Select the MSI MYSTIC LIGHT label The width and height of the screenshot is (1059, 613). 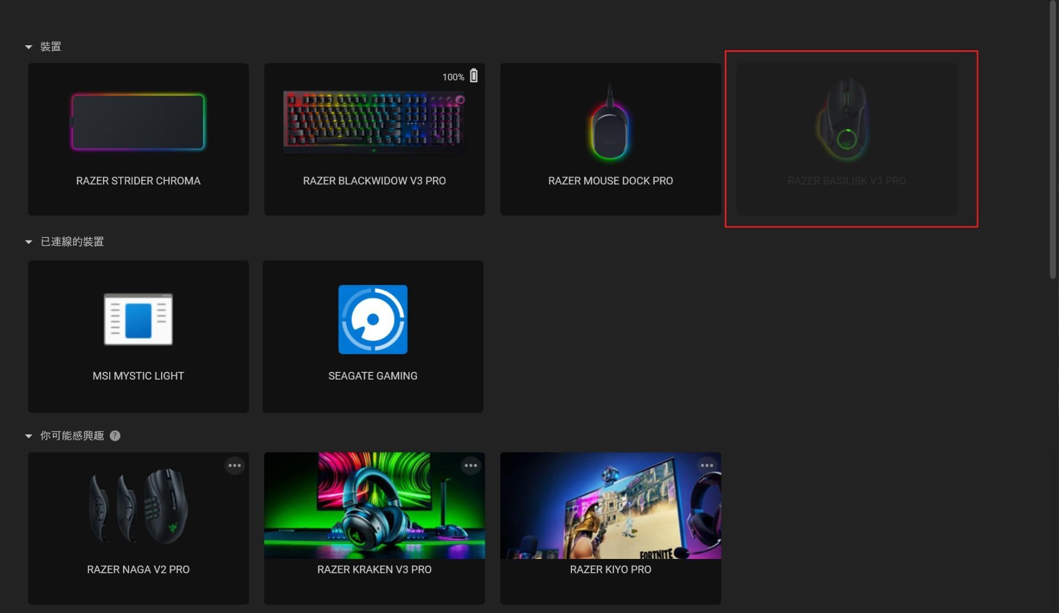(x=138, y=376)
